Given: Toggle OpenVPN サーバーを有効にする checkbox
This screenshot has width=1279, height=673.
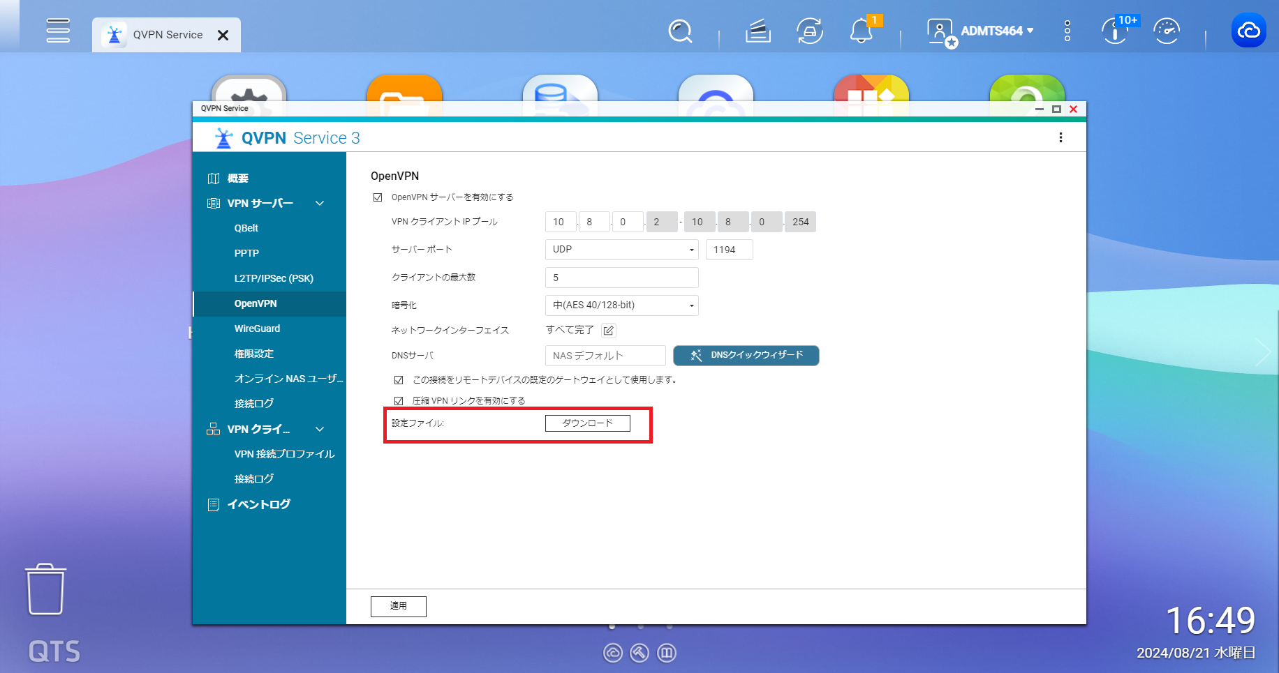Looking at the screenshot, I should click(378, 197).
